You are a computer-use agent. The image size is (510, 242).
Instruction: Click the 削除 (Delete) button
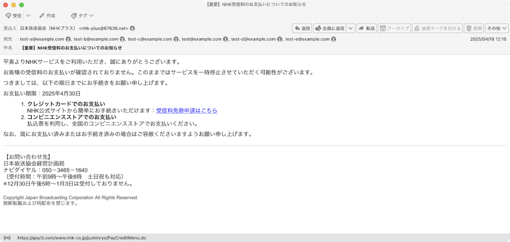(474, 28)
